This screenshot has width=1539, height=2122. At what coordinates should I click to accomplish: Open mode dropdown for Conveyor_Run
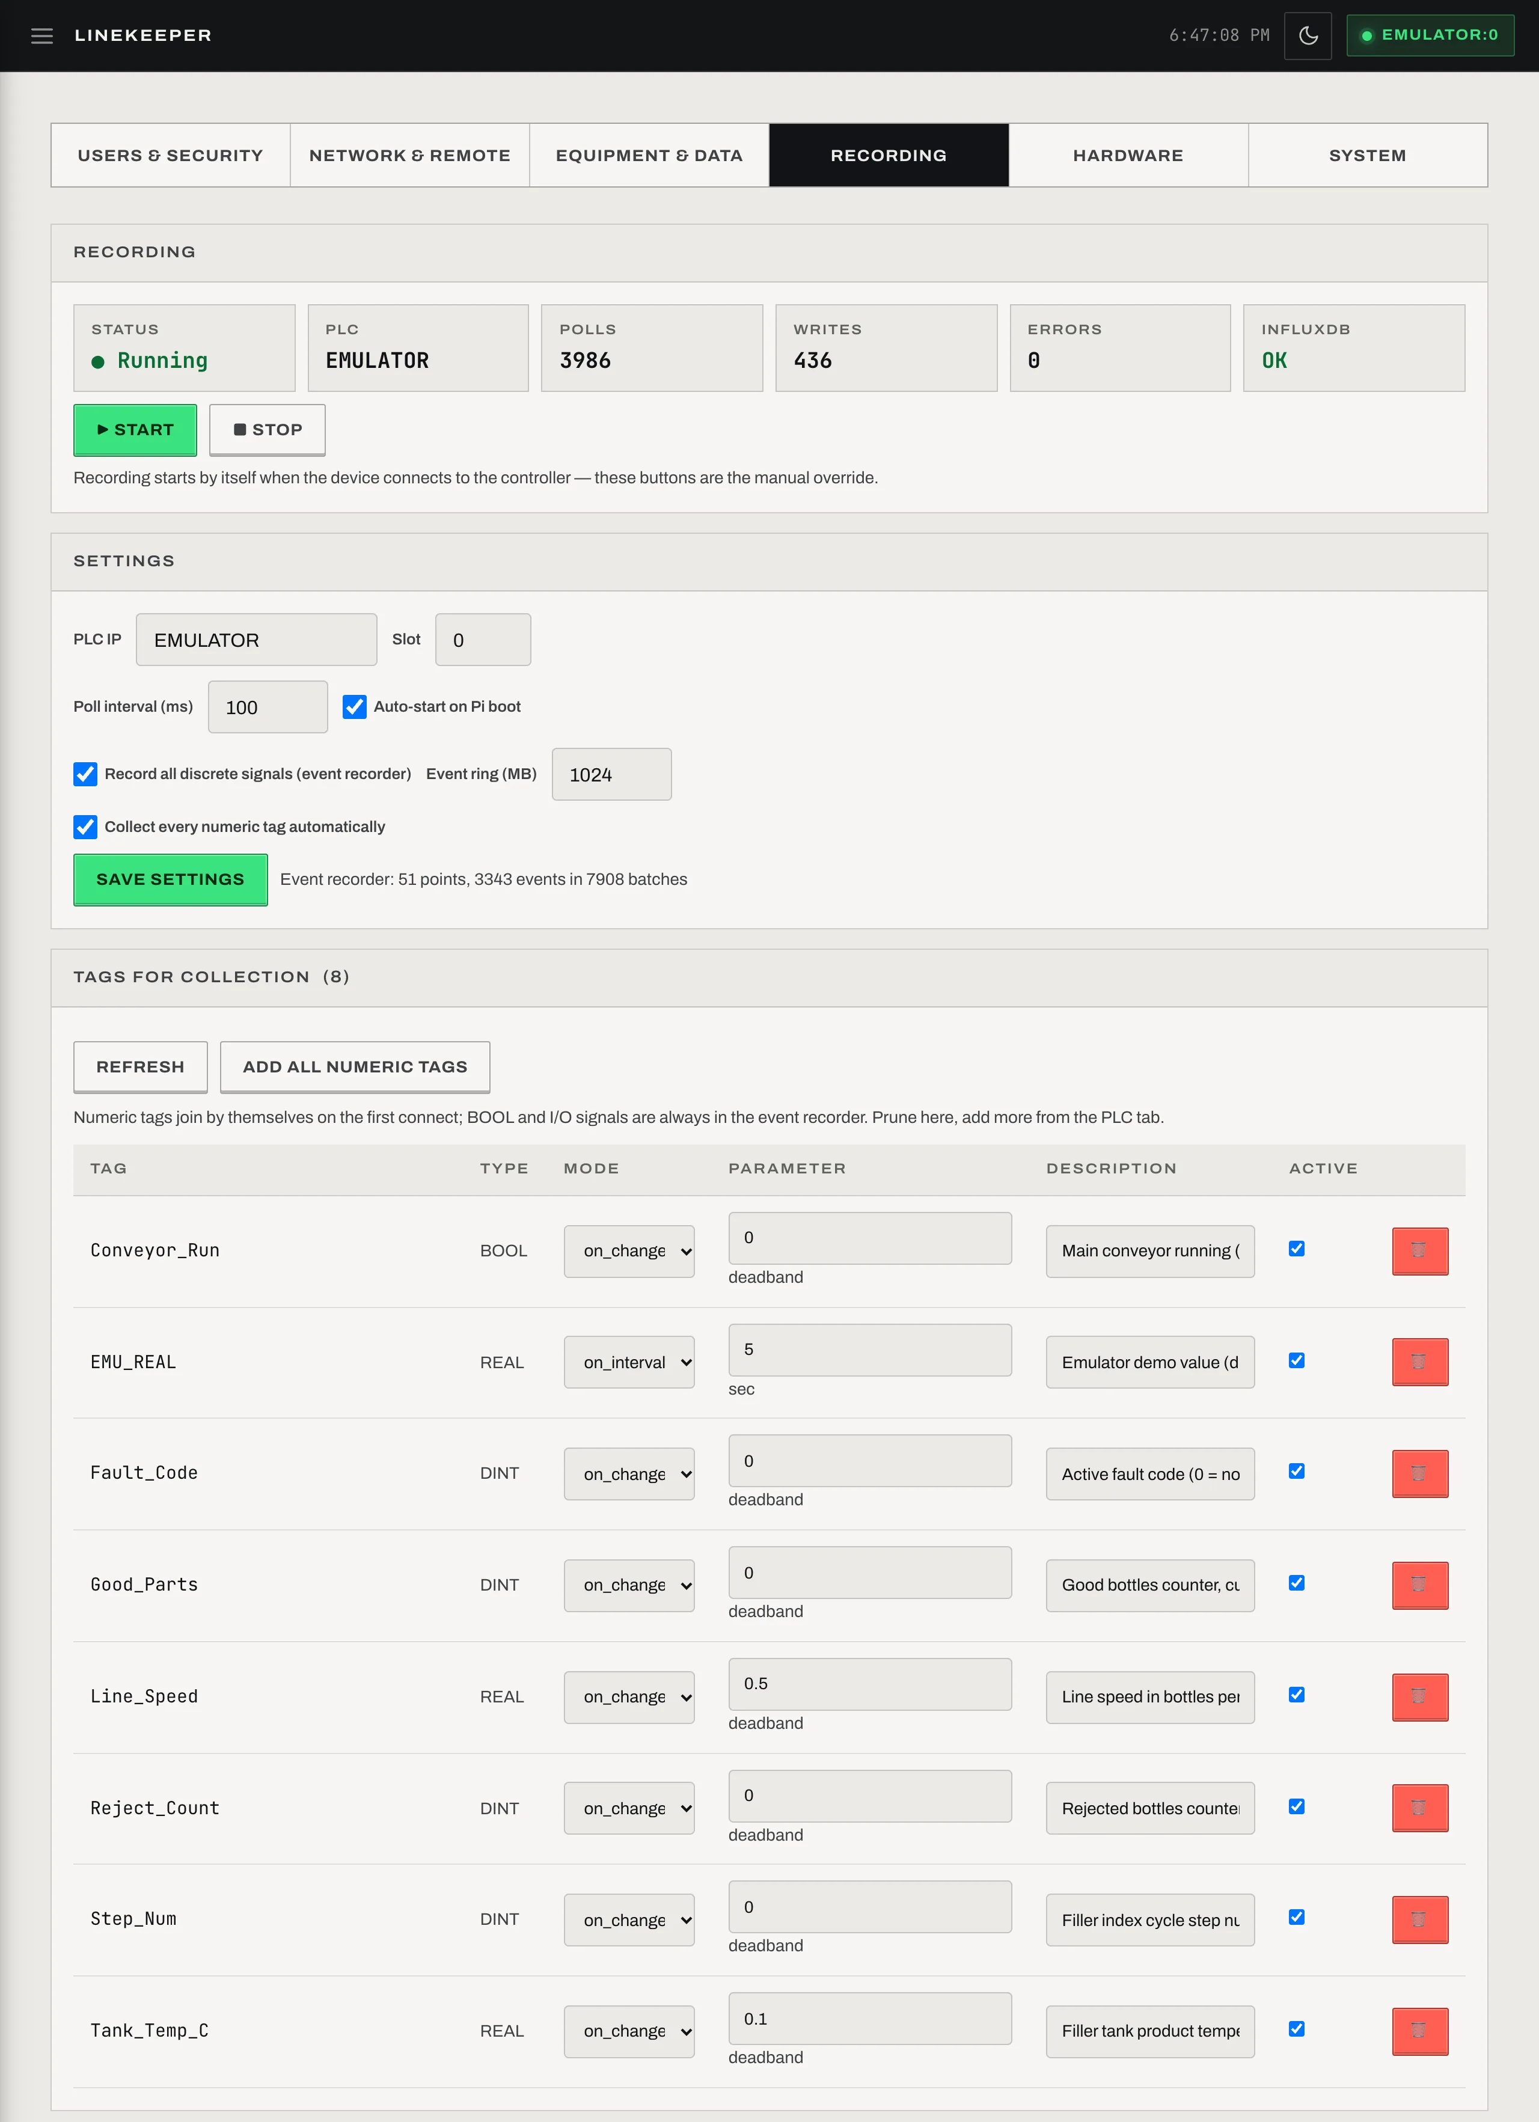pos(629,1251)
